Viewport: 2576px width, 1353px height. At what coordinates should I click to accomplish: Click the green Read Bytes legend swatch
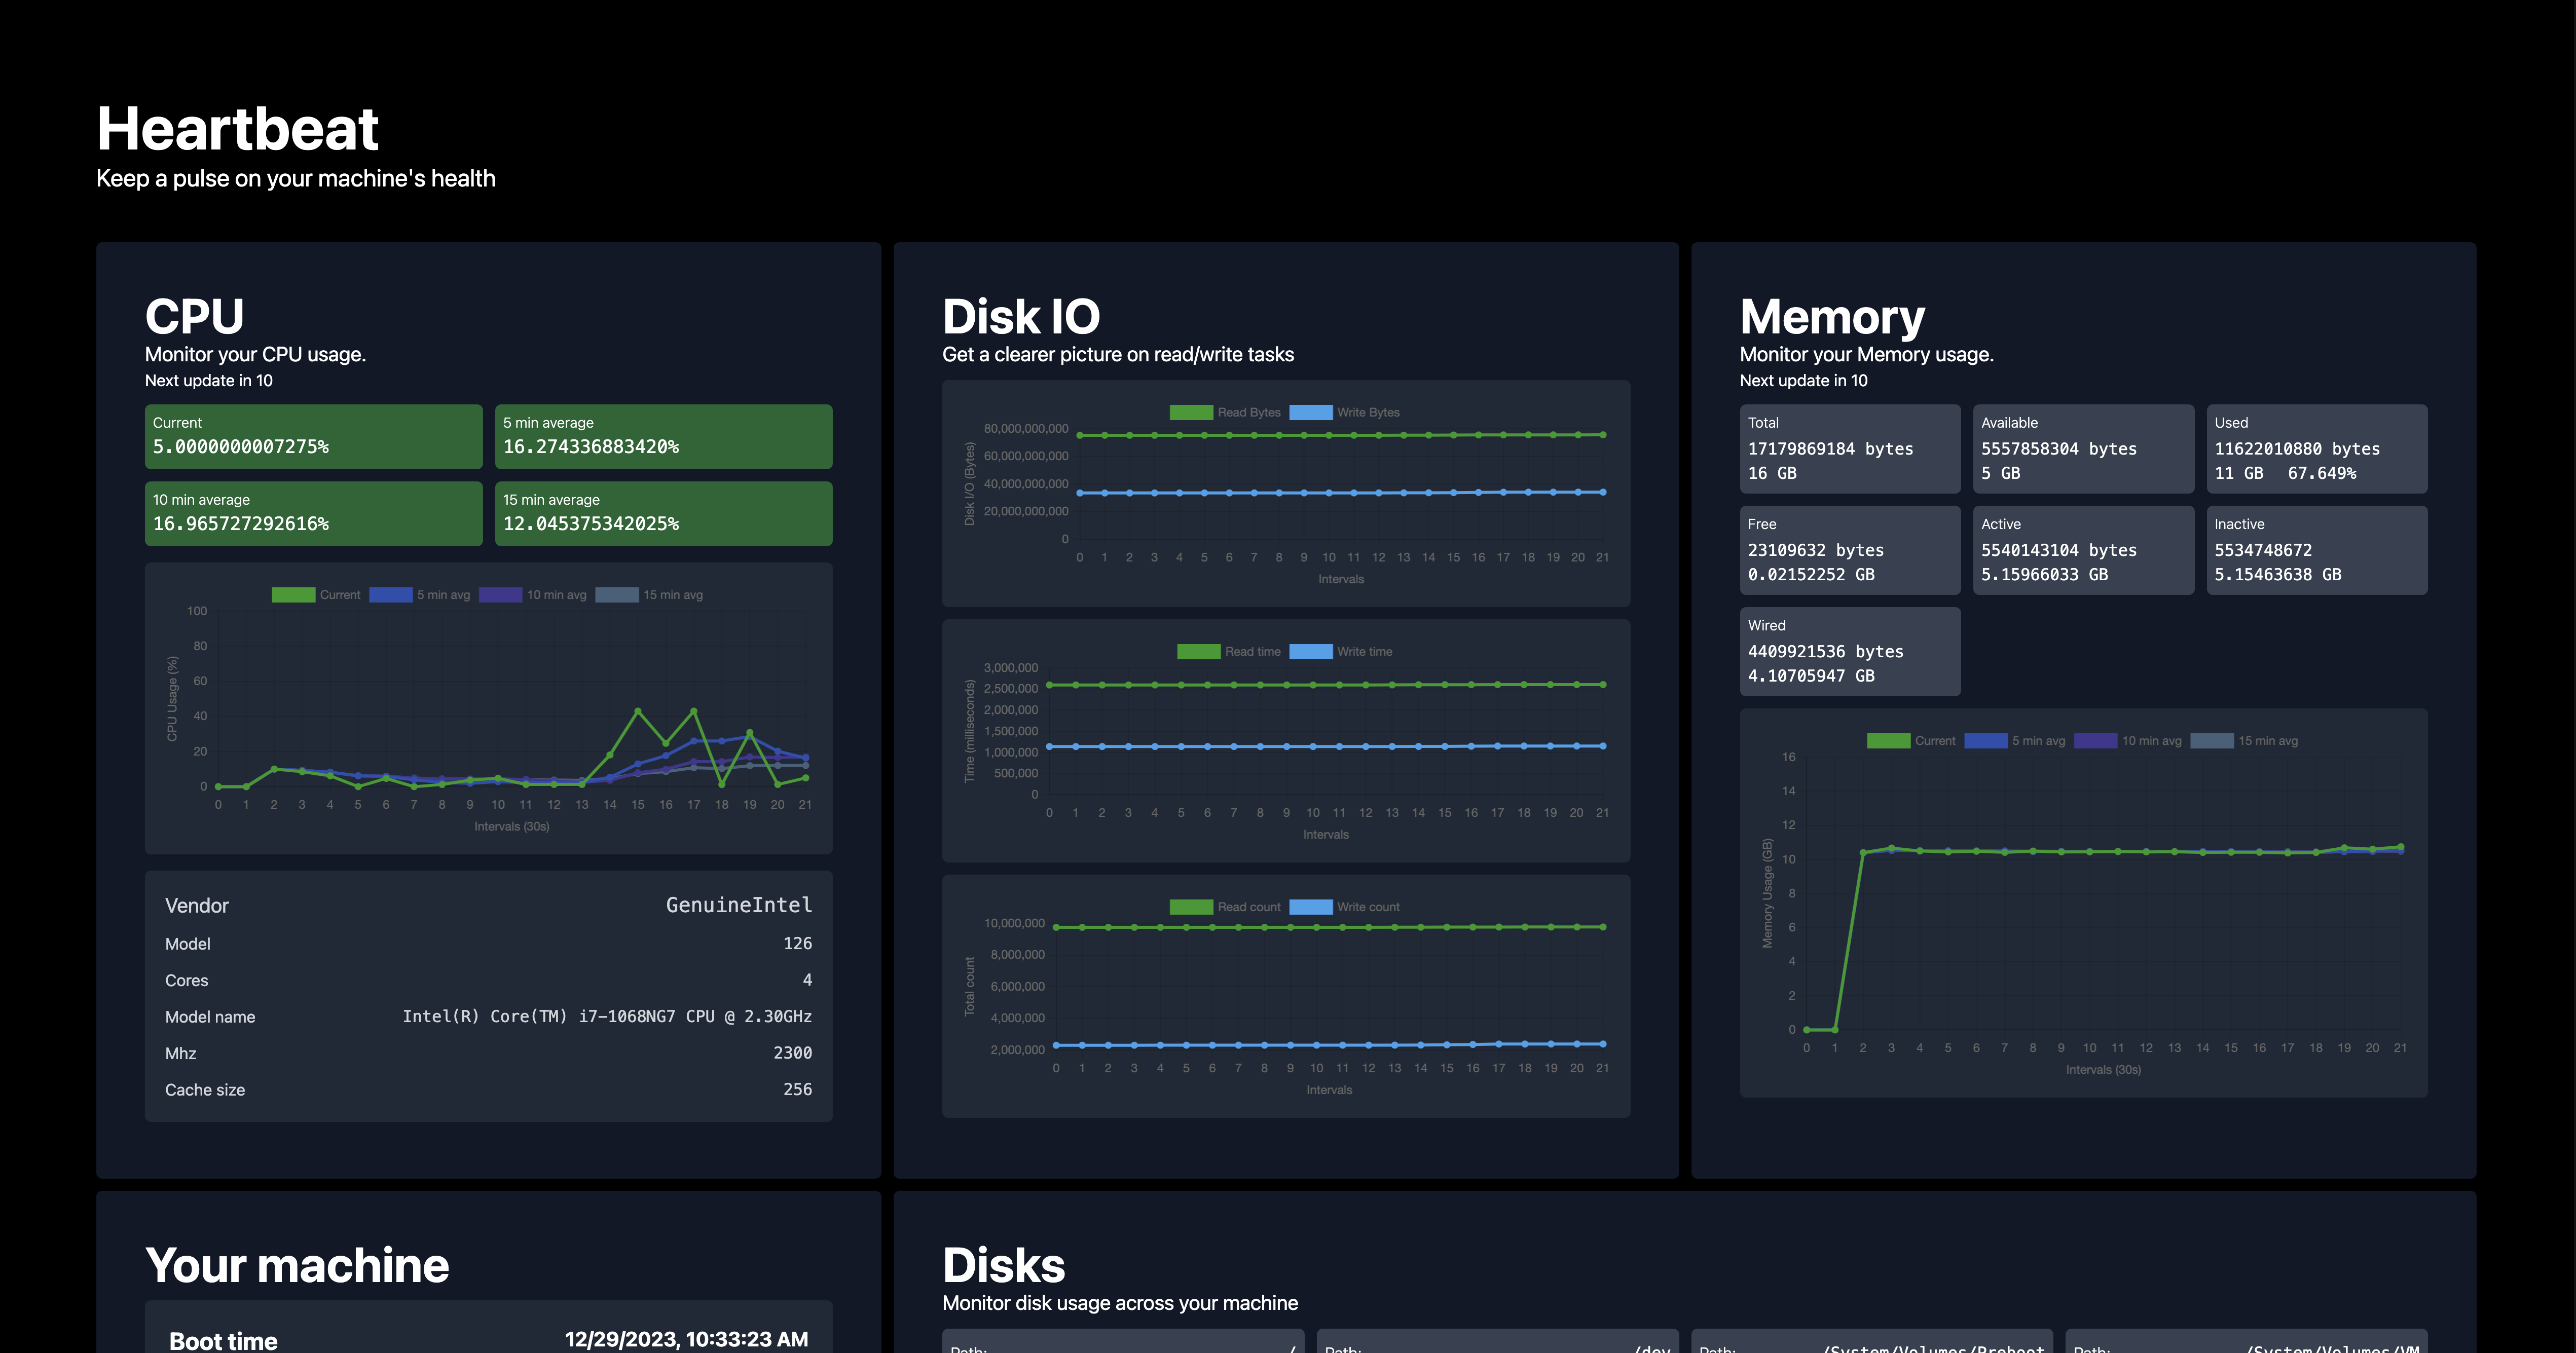pos(1191,412)
